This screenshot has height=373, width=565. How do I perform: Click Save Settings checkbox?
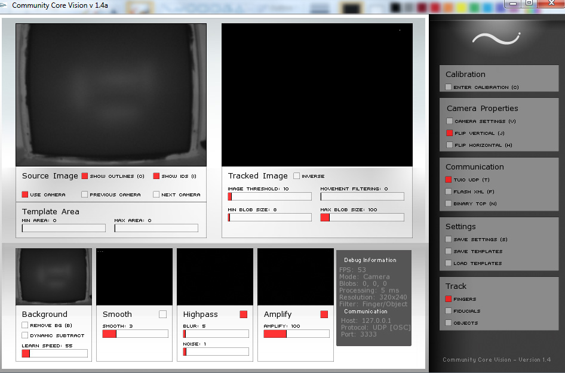click(449, 239)
